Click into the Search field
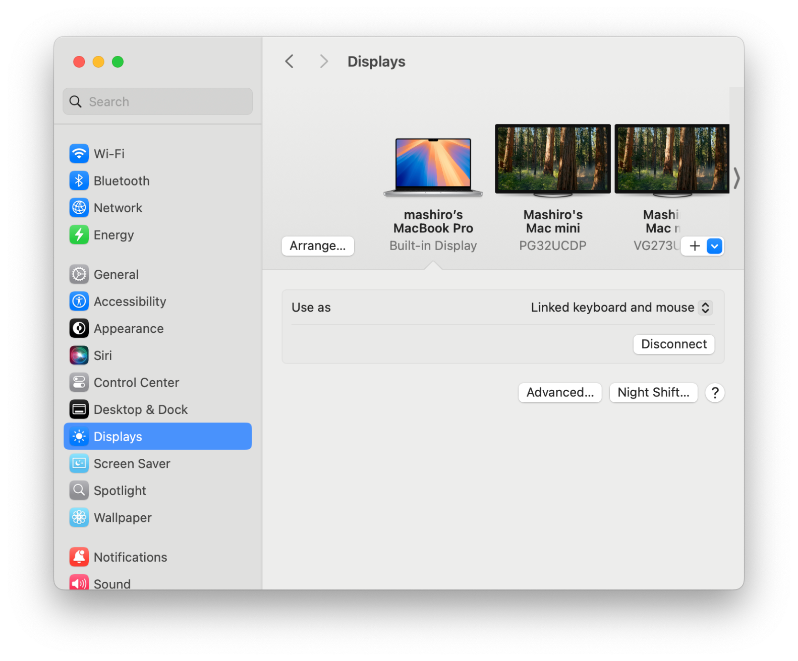 pos(158,102)
